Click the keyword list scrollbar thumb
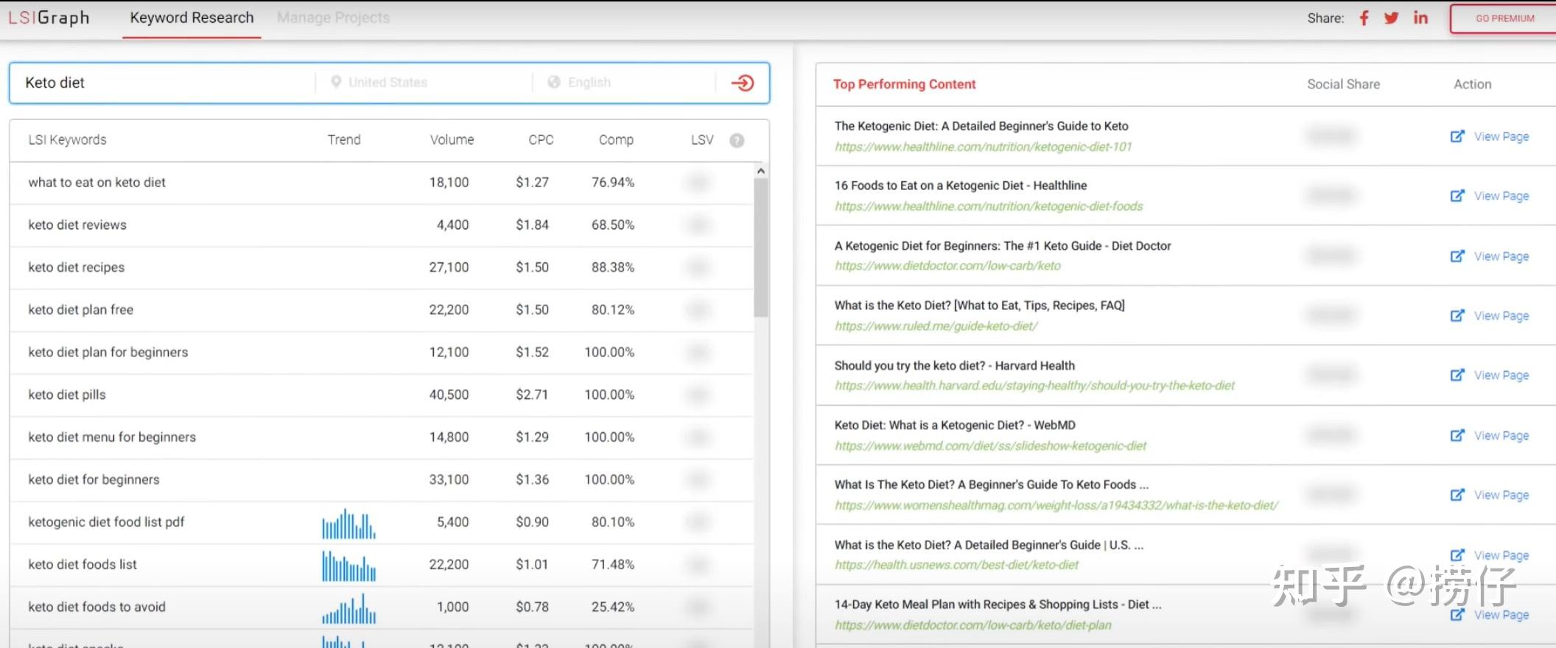This screenshot has width=1556, height=648. pyautogui.click(x=761, y=247)
